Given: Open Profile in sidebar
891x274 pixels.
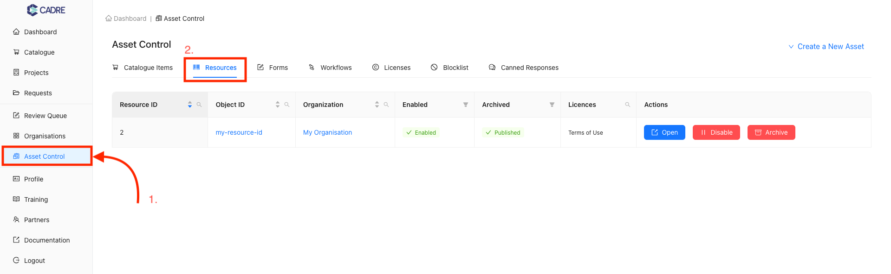Looking at the screenshot, I should coord(46,179).
